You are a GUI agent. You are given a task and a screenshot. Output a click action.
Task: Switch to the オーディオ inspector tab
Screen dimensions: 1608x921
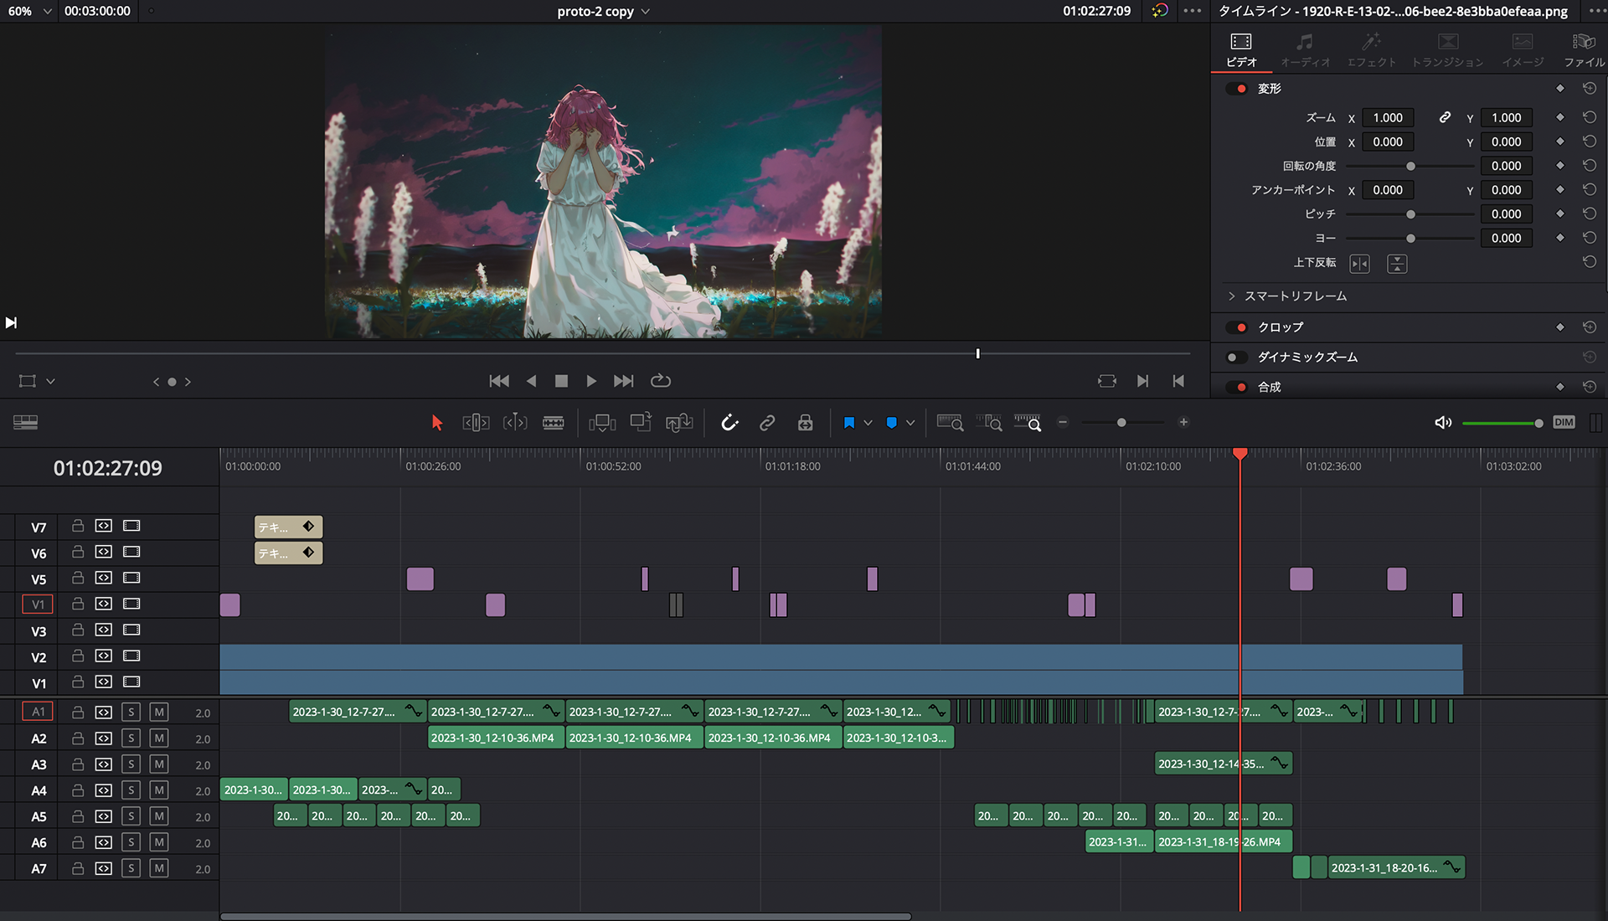(1304, 50)
